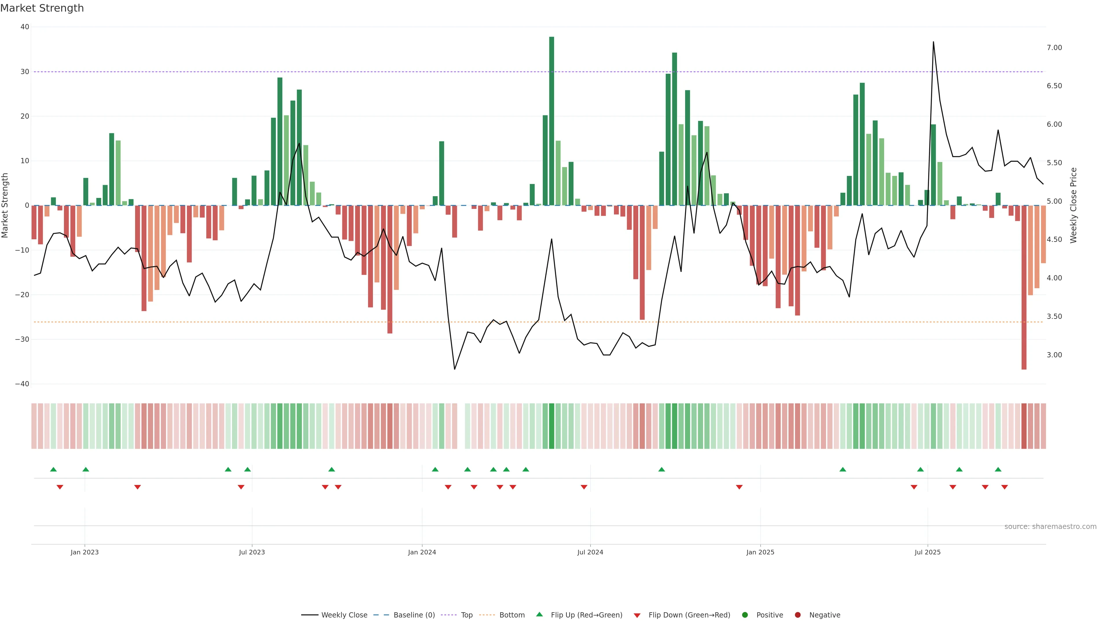The height and width of the screenshot is (625, 1111).
Task: Click the leftmost red flip-down triangle marker
Action: 60,487
